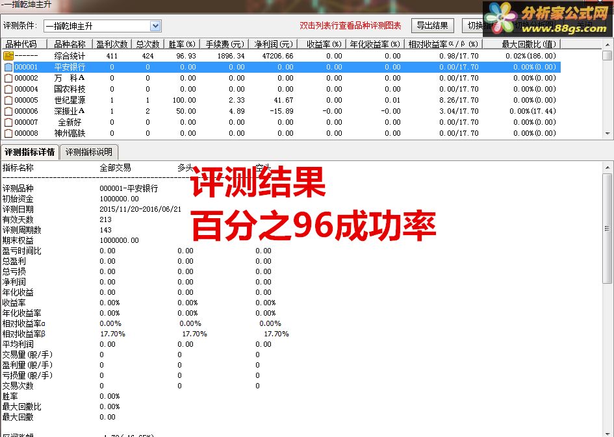The height and width of the screenshot is (437, 614).
Task: Click the 导出结果 button
Action: [x=432, y=26]
